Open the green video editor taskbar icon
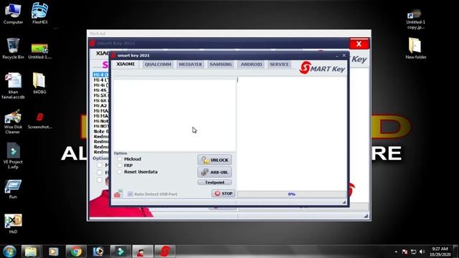Viewport: 459px width, 258px height. pyautogui.click(x=120, y=252)
